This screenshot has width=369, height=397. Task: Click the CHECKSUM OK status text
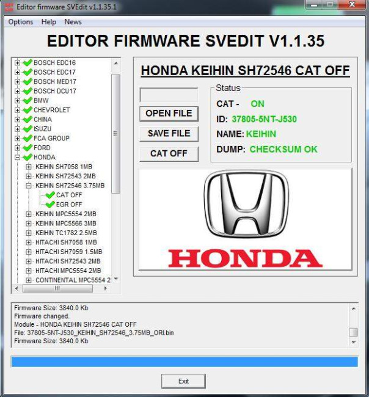click(x=283, y=149)
